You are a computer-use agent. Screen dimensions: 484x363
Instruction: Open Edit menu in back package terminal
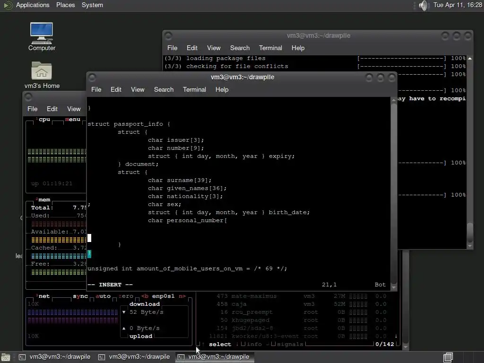point(192,48)
